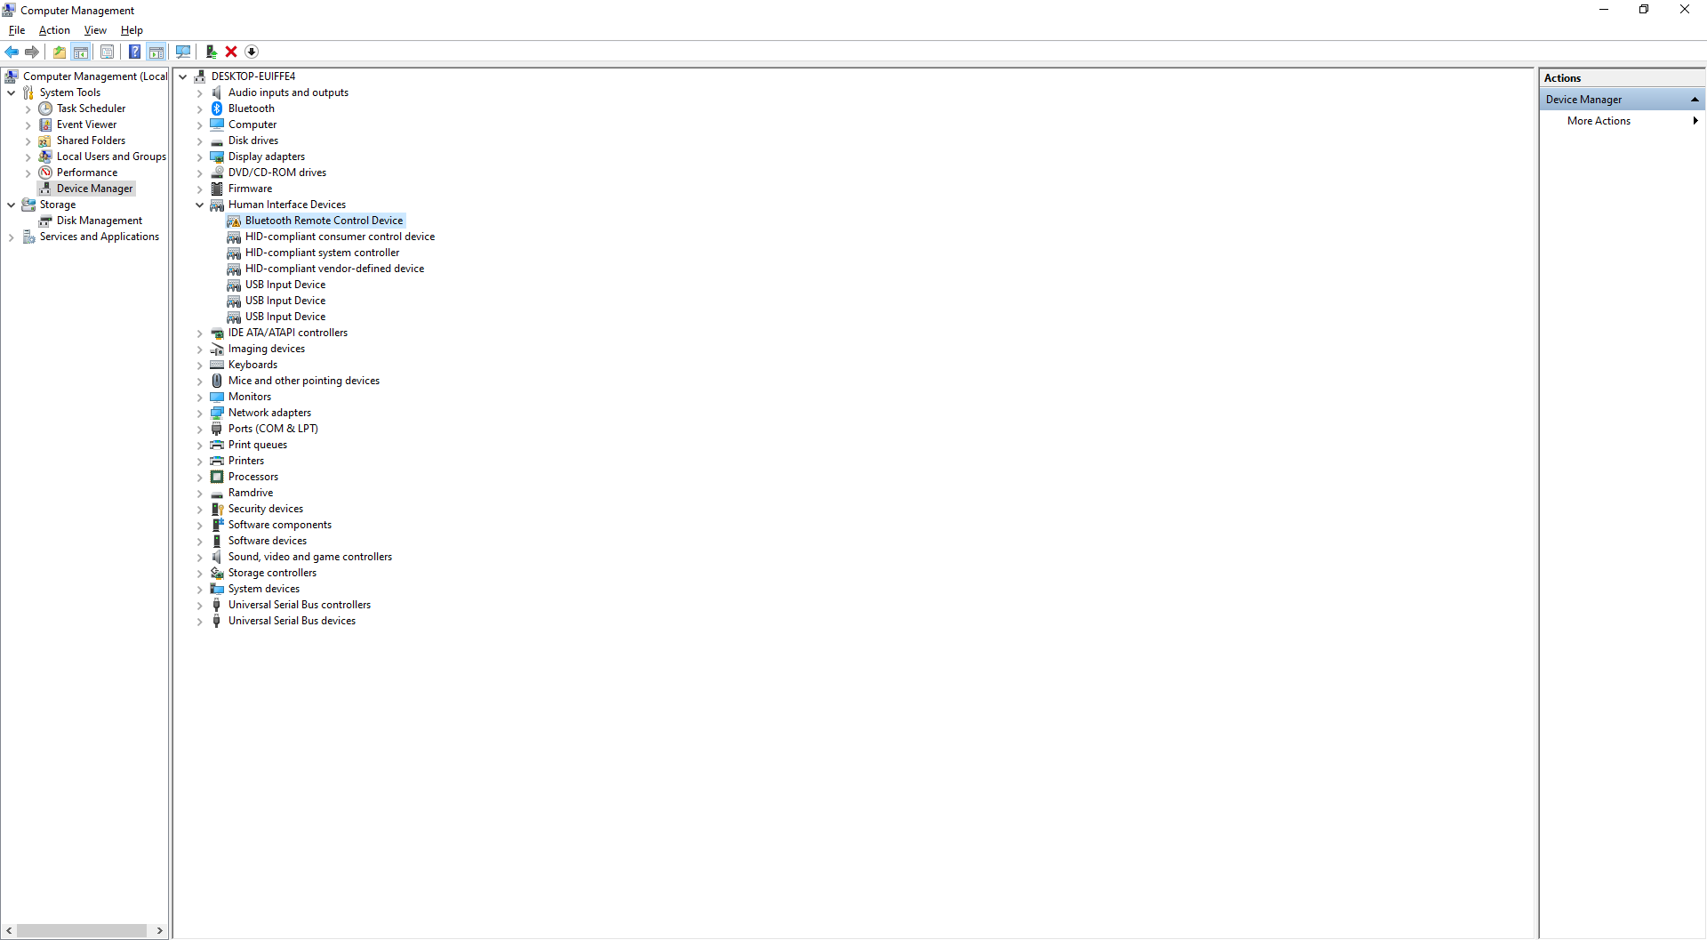The width and height of the screenshot is (1707, 940).
Task: Click the Help toolbar icon
Action: coord(134,52)
